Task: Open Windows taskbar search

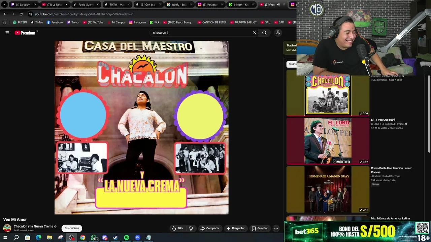Action: 16,238
